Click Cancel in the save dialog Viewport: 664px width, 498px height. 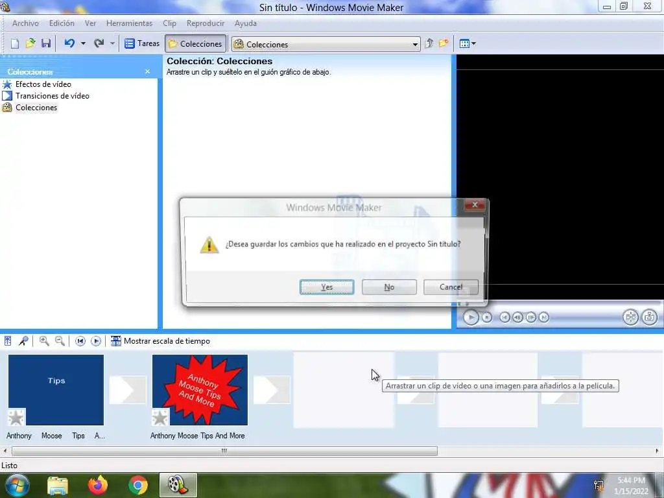pyautogui.click(x=451, y=287)
